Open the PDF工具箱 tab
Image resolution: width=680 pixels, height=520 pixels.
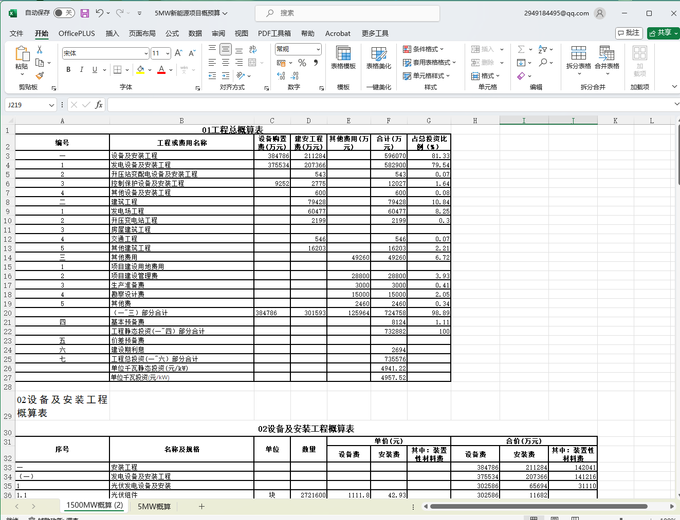click(274, 33)
